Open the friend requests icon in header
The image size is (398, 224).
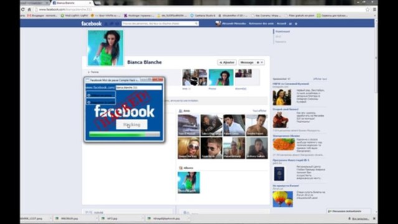(x=106, y=24)
